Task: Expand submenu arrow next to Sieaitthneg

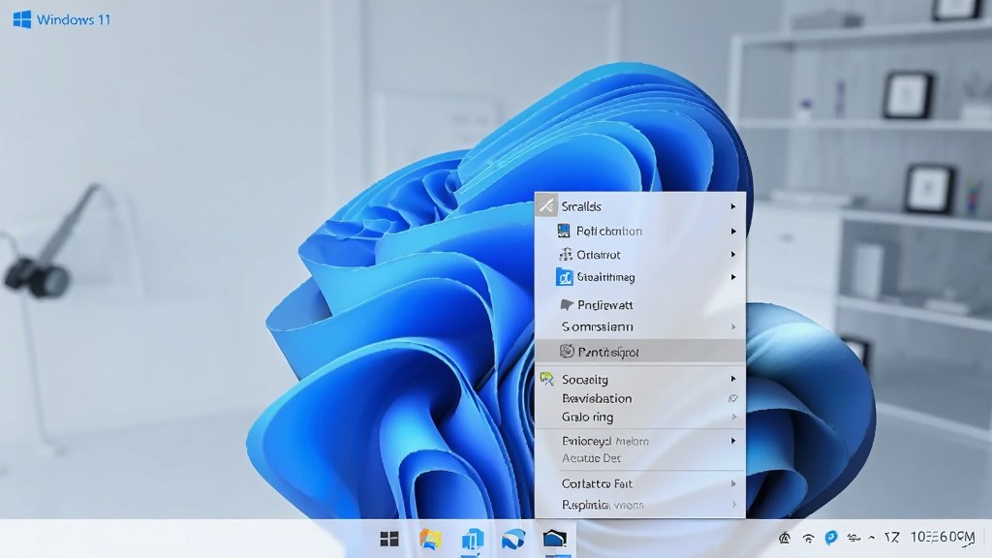Action: (733, 277)
